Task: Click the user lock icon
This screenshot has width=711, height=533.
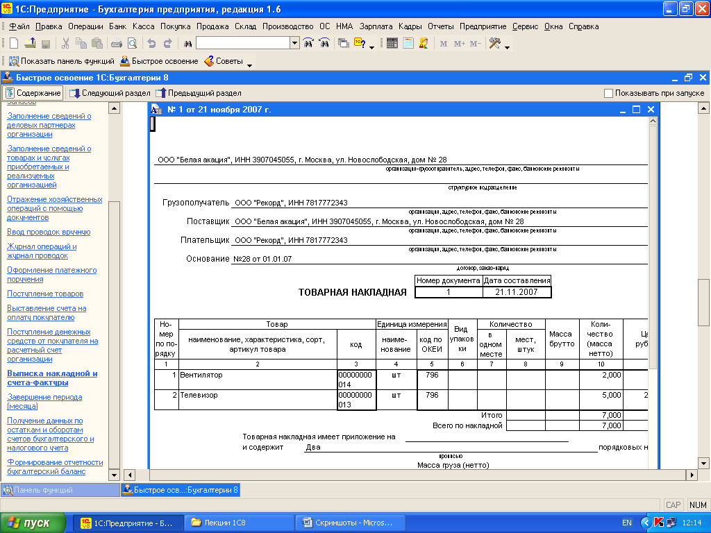Action: pyautogui.click(x=424, y=43)
